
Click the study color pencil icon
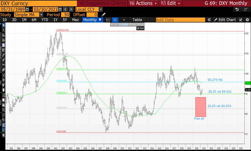(x=103, y=15)
